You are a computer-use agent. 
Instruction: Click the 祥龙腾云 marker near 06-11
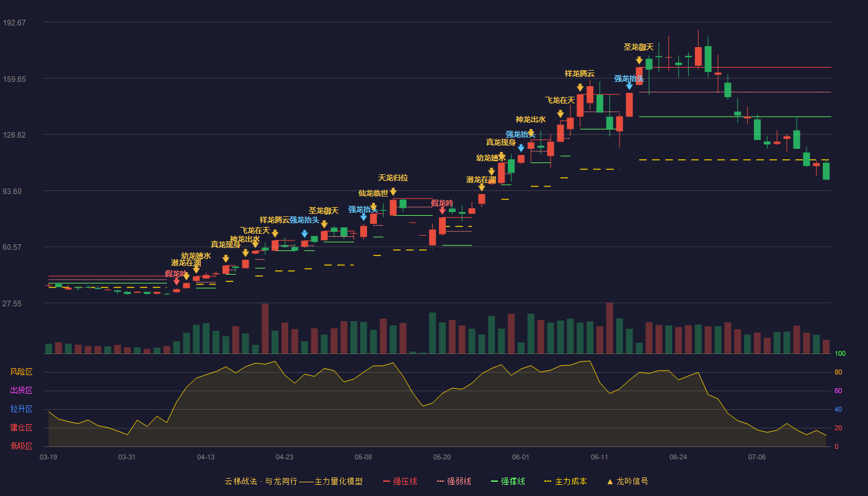click(580, 74)
